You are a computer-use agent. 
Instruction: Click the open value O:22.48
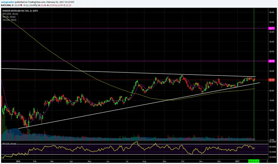(42, 5)
